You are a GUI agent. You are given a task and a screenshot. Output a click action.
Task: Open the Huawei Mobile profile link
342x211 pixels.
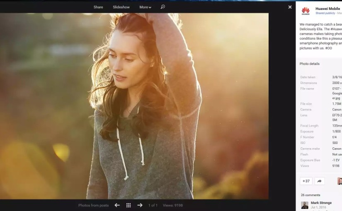327,9
